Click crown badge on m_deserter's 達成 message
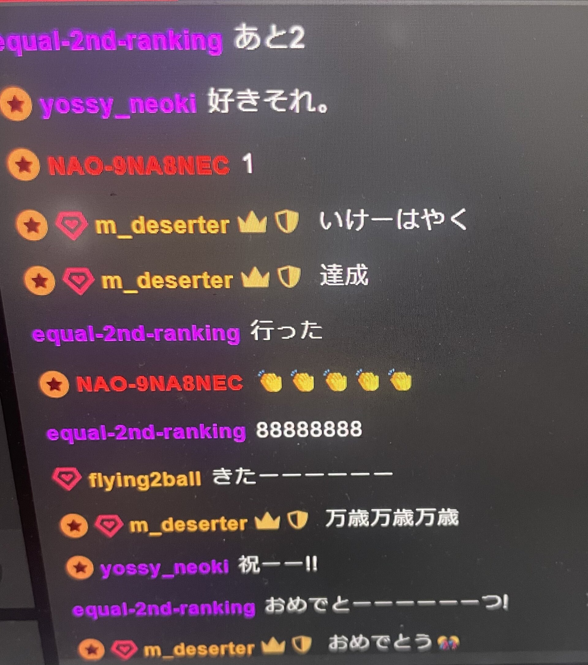The image size is (588, 665). (x=255, y=279)
